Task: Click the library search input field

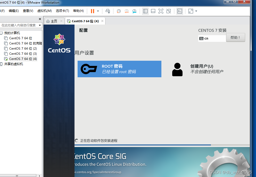Action: coord(19,25)
